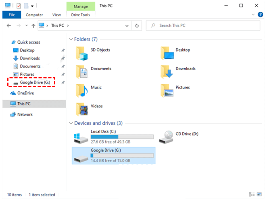Click the pin icon beside sidebar Desktop

[63, 50]
